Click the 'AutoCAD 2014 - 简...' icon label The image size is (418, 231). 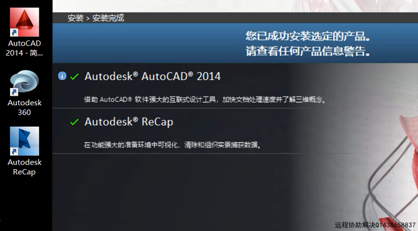24,48
